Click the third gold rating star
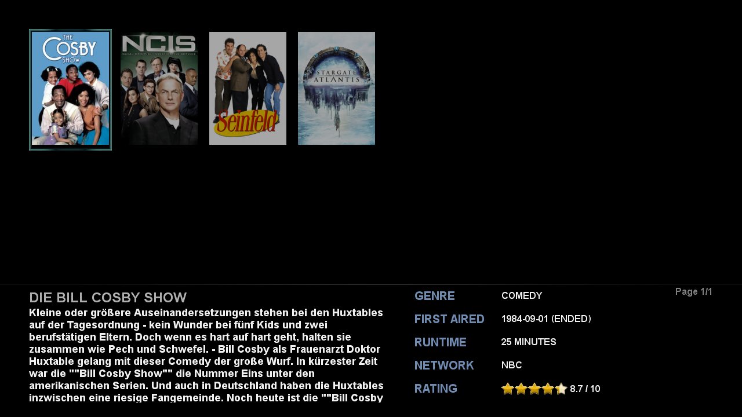 (x=534, y=389)
